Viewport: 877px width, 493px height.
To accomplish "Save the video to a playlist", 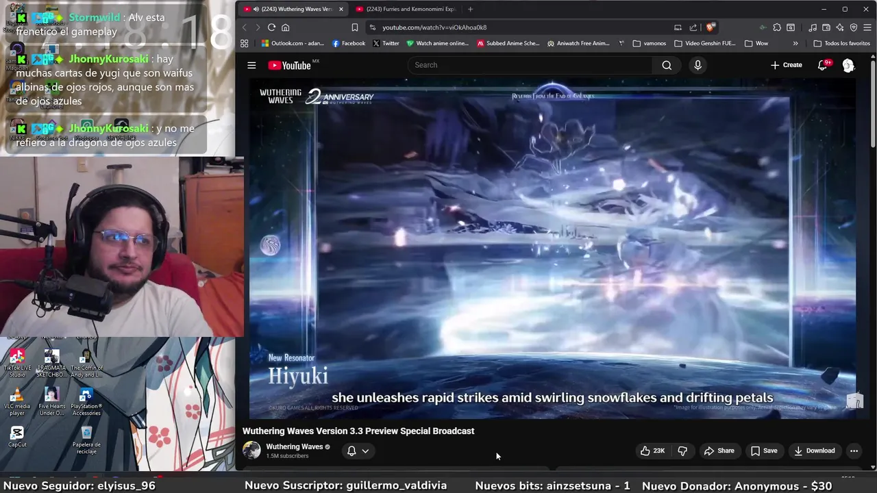I will tap(763, 451).
